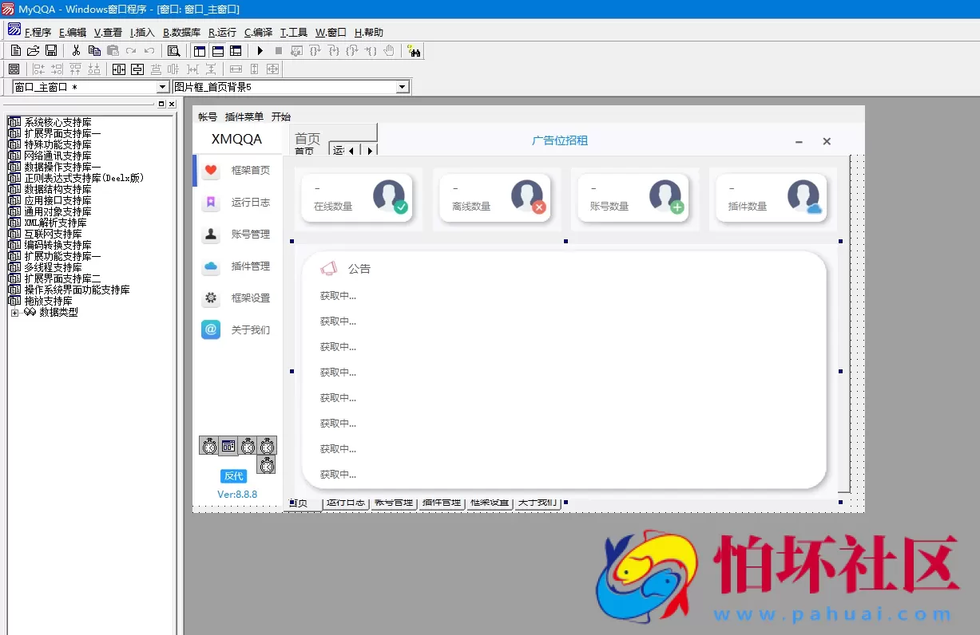Open the 图片框_首页背景5 selector dropdown

coord(402,86)
